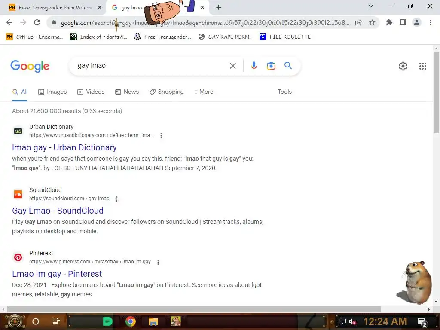The height and width of the screenshot is (330, 440).
Task: Open options for the Urban Dictionary result
Action: 161,136
